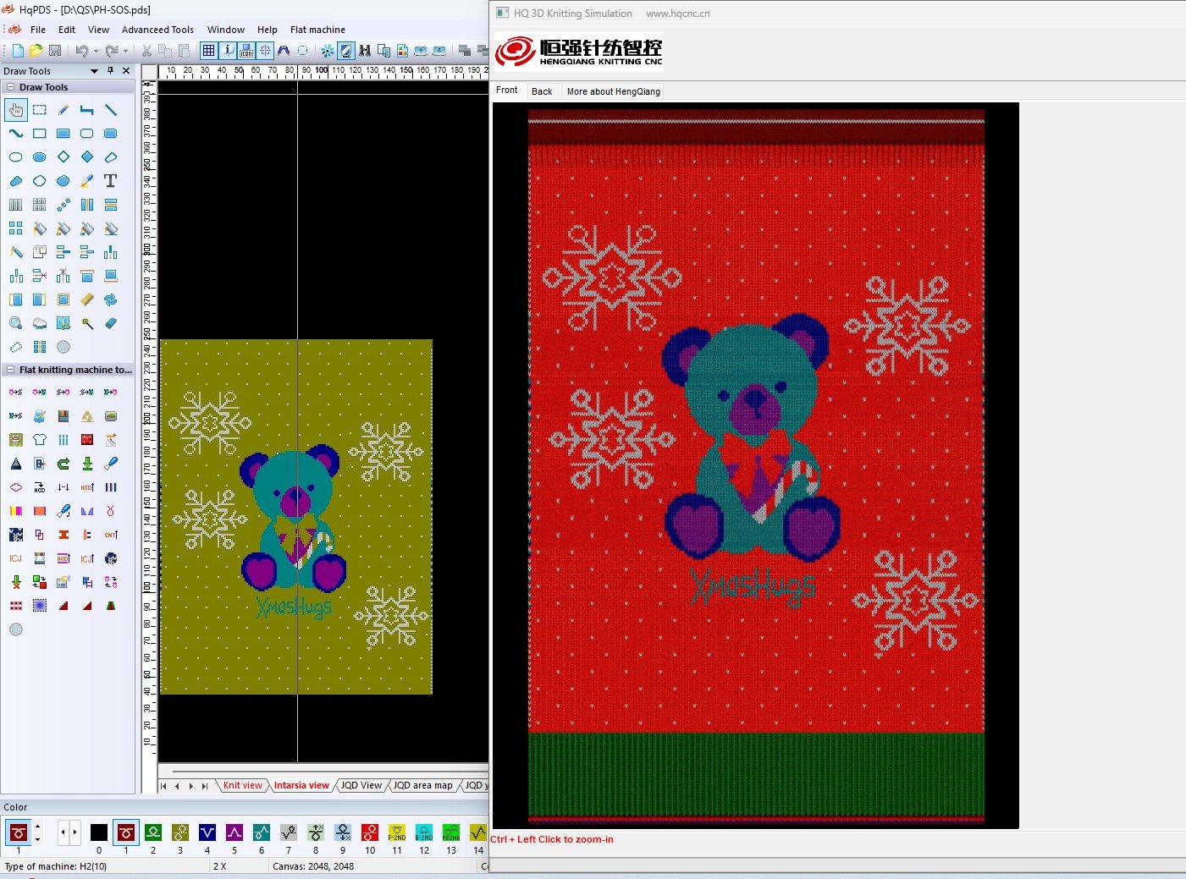The image size is (1186, 879).
Task: Choose color swatch number 10 (red)
Action: (370, 833)
